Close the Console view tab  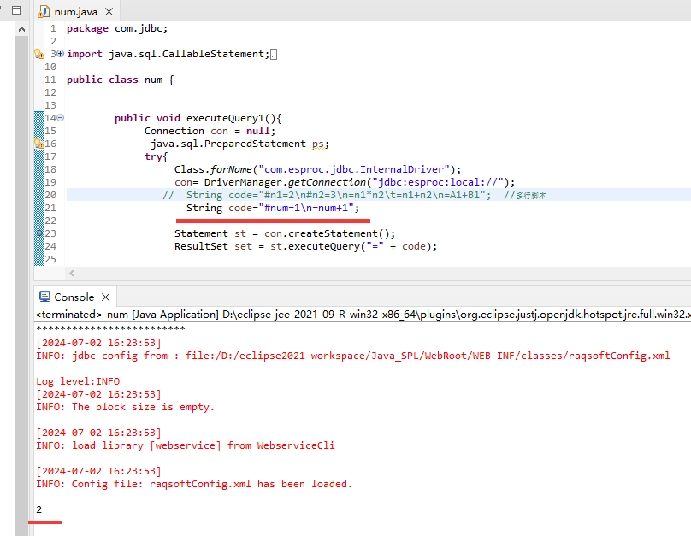105,297
